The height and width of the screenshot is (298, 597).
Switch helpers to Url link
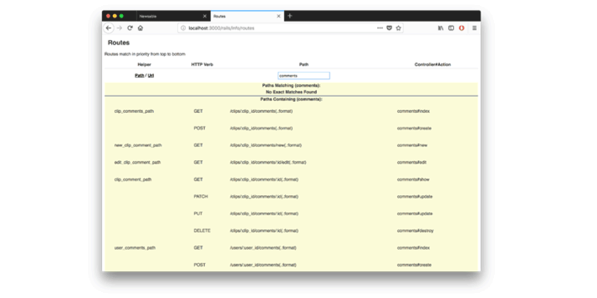[151, 75]
